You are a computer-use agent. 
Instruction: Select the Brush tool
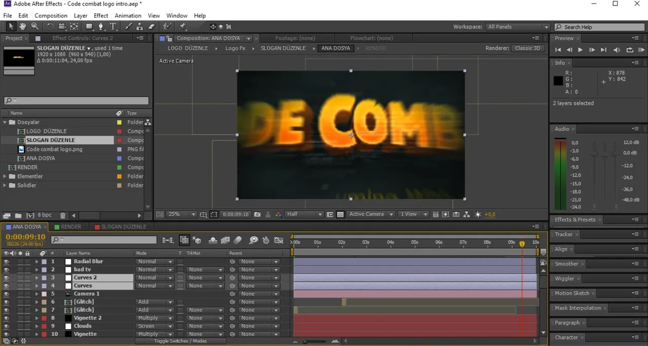129,26
